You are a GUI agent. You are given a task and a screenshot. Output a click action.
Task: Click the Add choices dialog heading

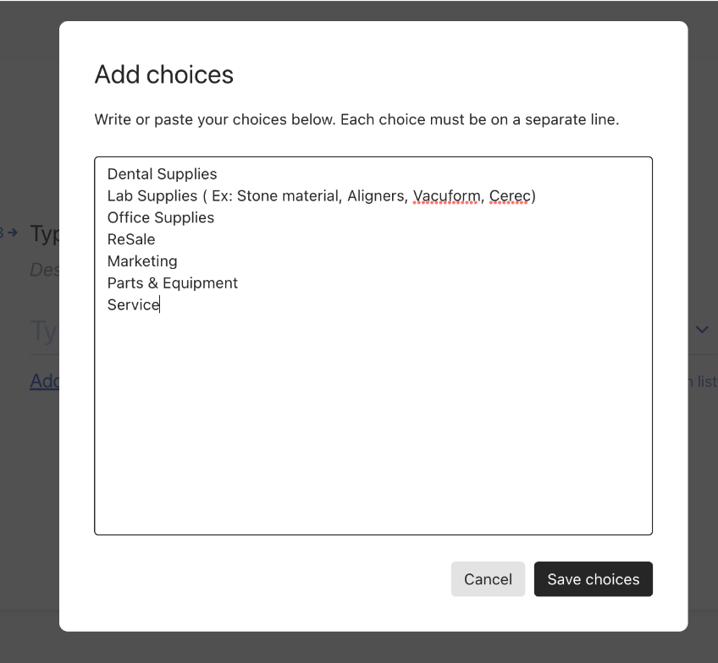pos(164,74)
